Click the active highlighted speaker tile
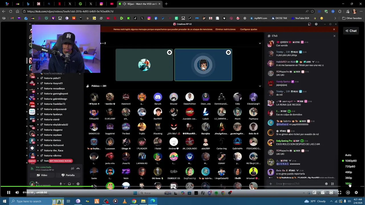 point(203,65)
